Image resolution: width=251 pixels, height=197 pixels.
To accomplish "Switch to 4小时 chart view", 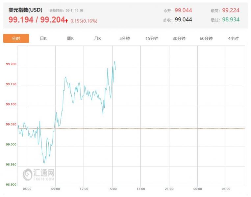I will pos(233,38).
